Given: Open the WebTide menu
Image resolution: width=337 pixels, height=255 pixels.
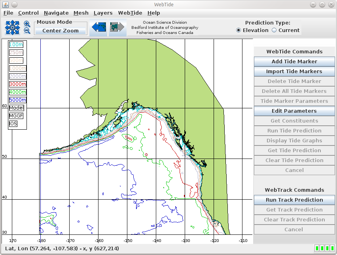Looking at the screenshot, I should (x=130, y=13).
